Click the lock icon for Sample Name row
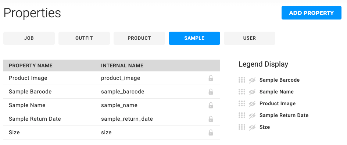Image resolution: width=347 pixels, height=145 pixels. [x=211, y=105]
